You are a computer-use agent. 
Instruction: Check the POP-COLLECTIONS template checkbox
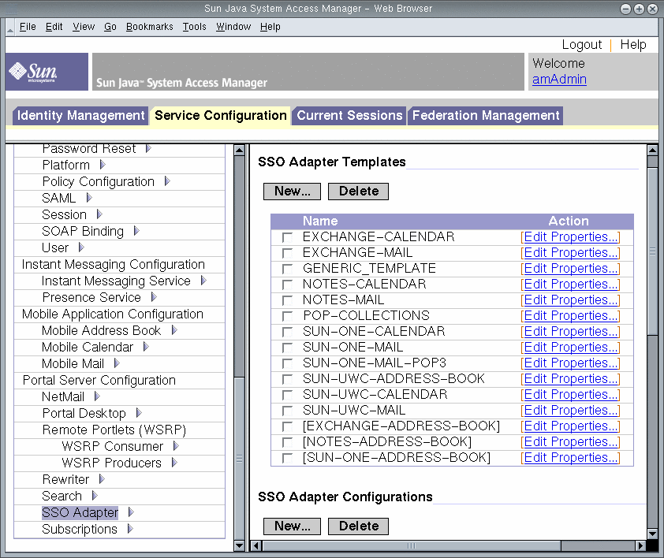tap(287, 316)
